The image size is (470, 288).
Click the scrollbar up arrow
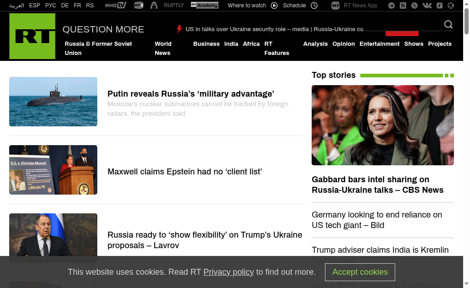pyautogui.click(x=466, y=3)
